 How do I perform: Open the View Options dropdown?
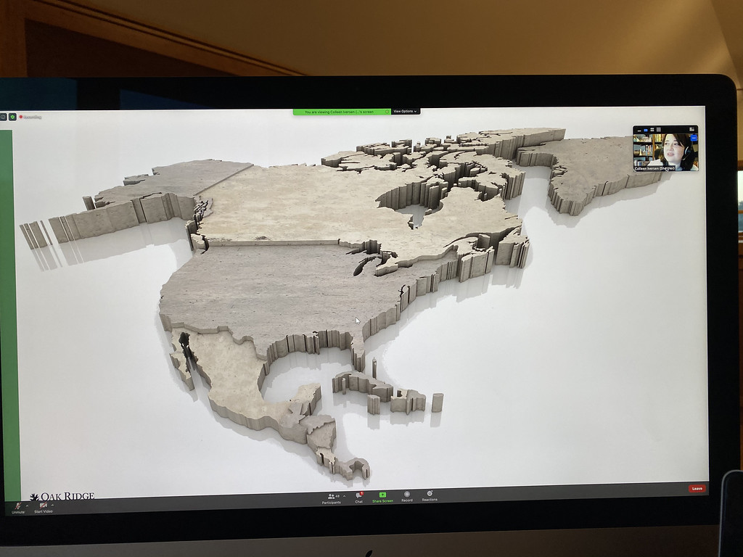click(405, 111)
